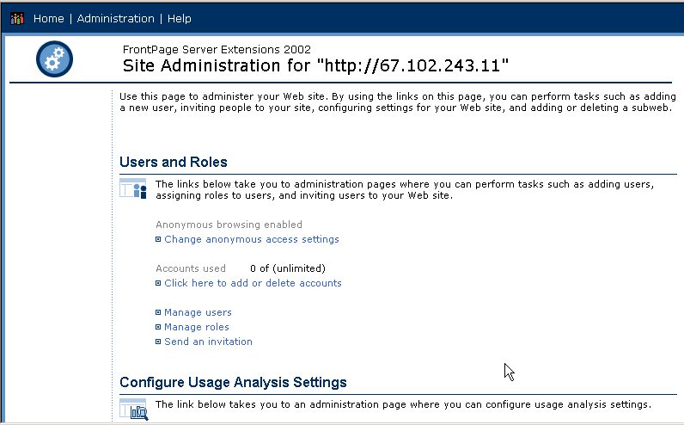Open Administration from the top navigation bar
The width and height of the screenshot is (684, 425).
click(116, 19)
